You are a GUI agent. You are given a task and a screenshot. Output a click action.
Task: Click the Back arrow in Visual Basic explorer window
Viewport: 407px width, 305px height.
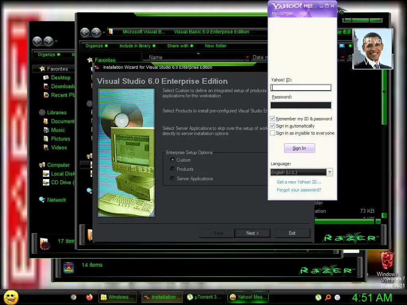[x=85, y=33]
